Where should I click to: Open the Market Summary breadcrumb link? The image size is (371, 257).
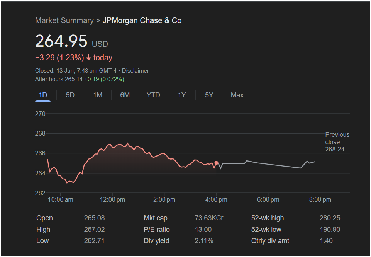point(64,20)
